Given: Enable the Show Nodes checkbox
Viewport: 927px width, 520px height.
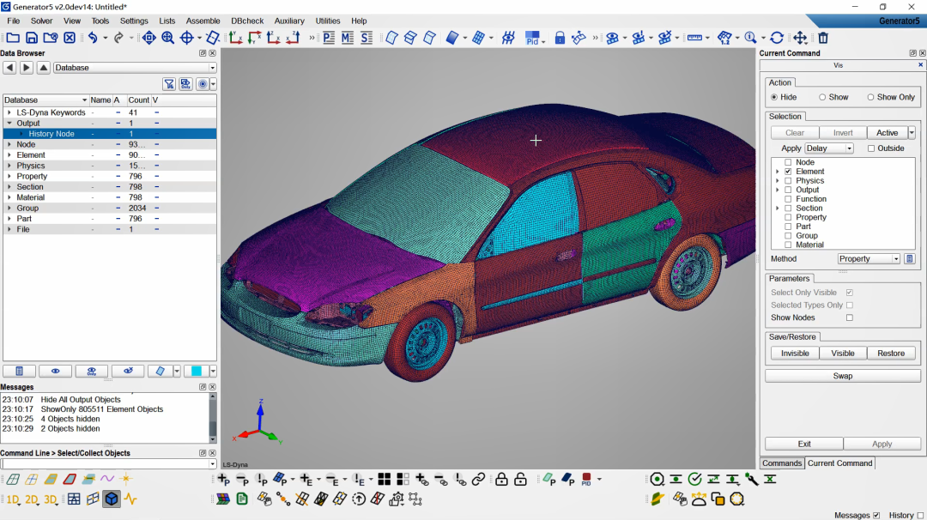Looking at the screenshot, I should pyautogui.click(x=850, y=317).
